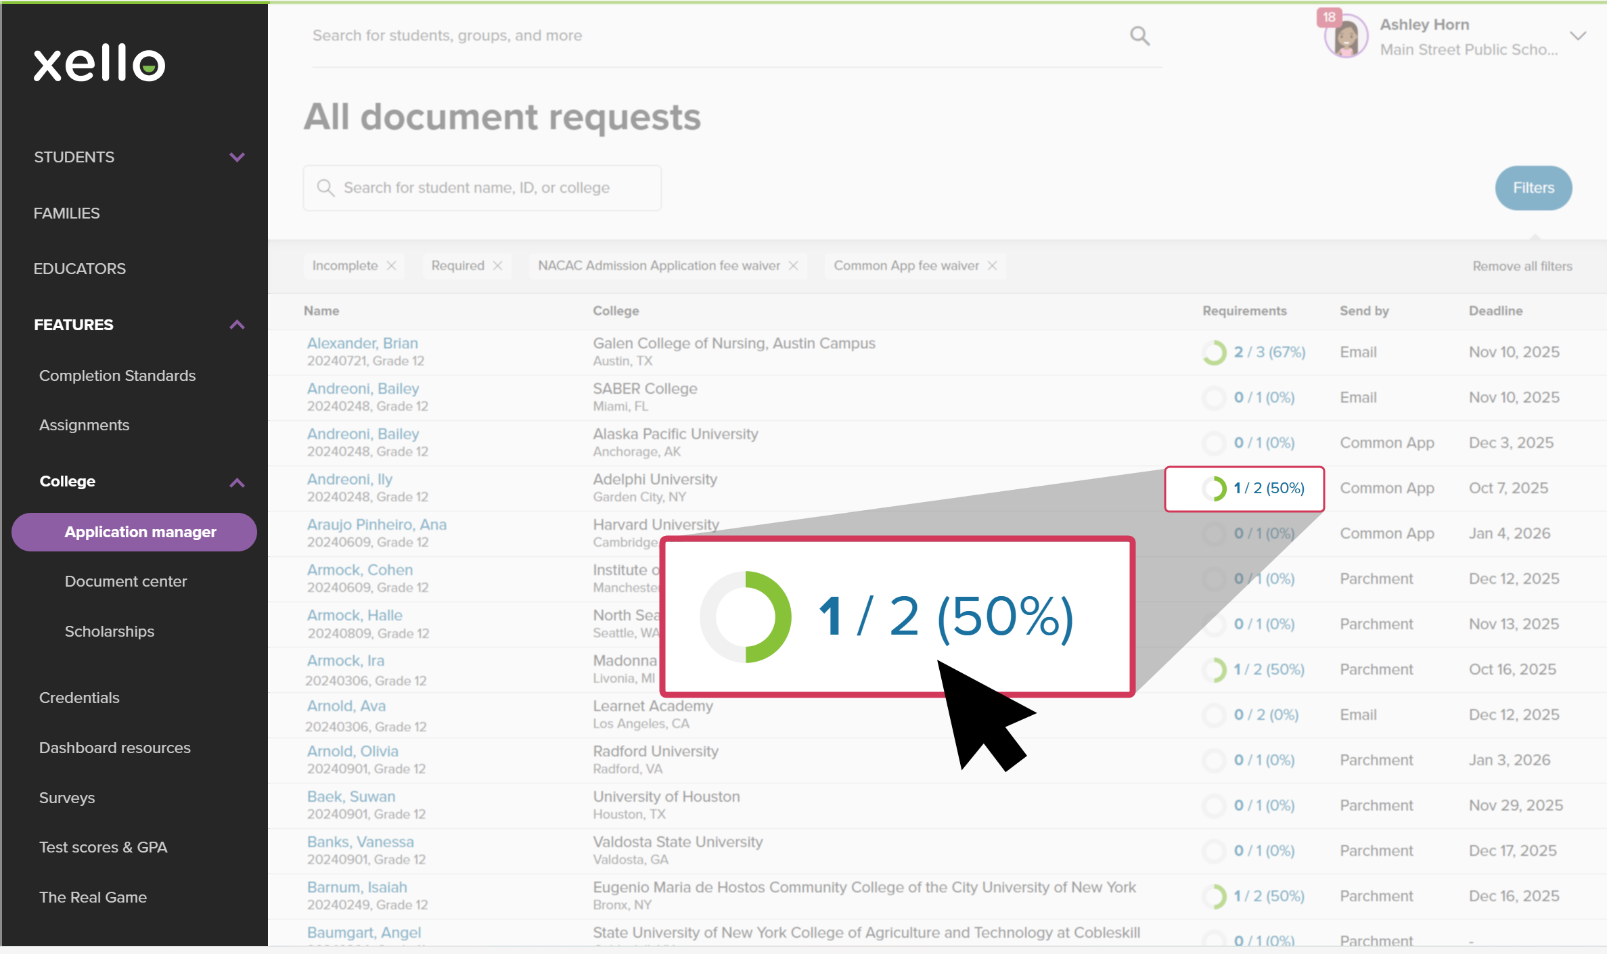This screenshot has height=954, width=1607.
Task: Select Application manager
Action: click(x=134, y=532)
